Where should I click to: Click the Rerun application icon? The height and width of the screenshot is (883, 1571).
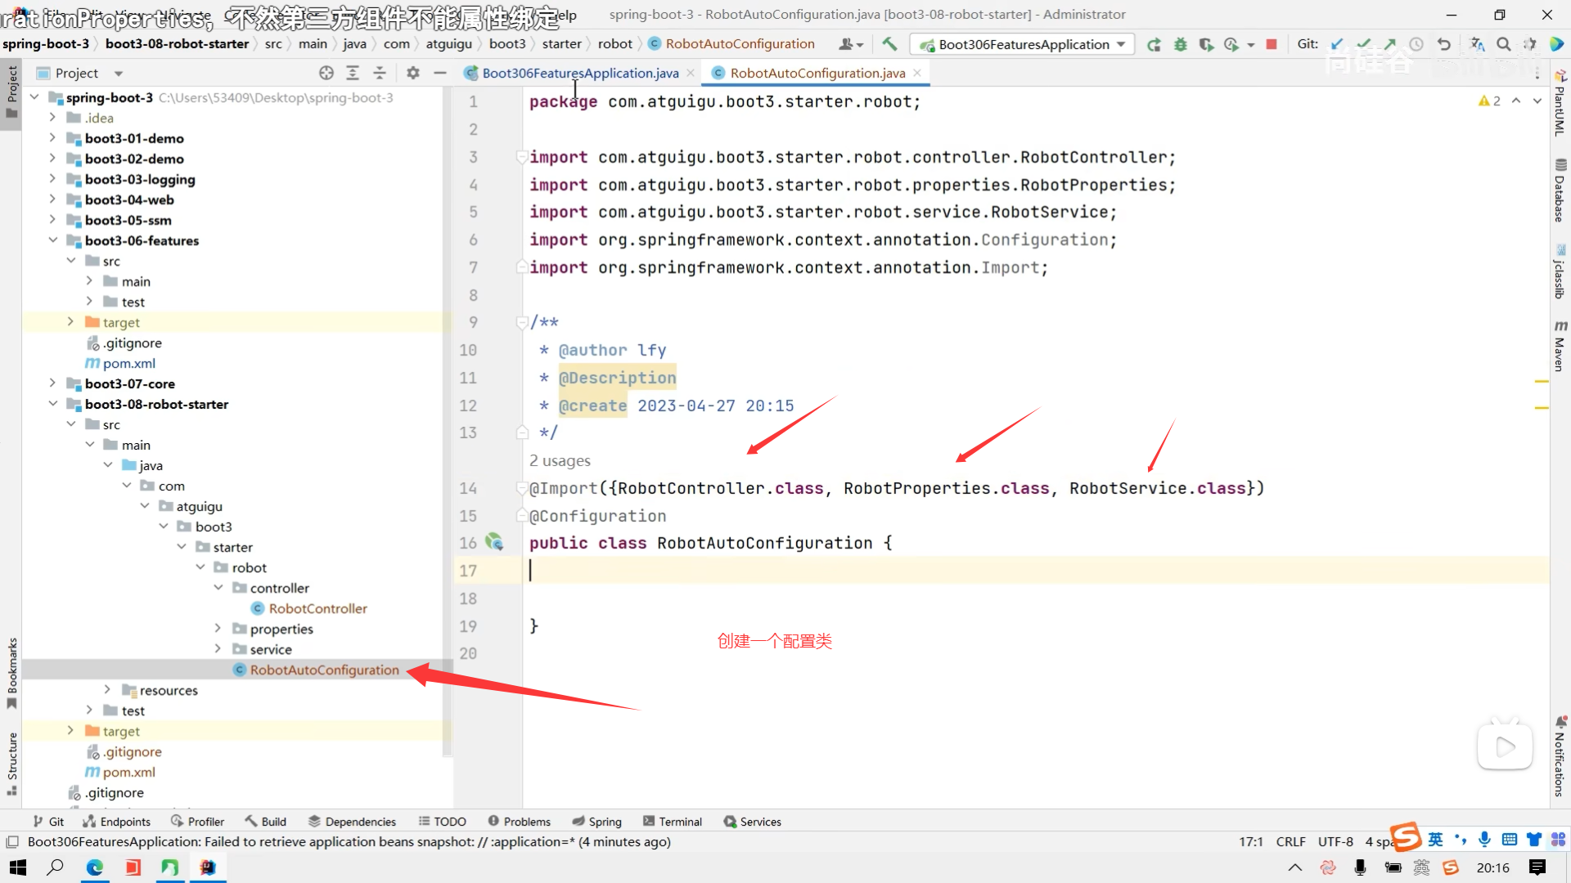click(1154, 44)
